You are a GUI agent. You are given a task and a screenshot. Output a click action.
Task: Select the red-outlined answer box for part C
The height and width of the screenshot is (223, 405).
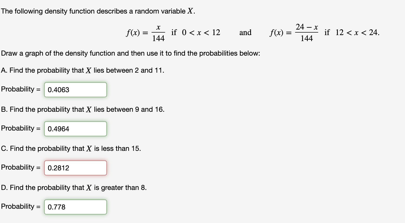click(x=75, y=168)
